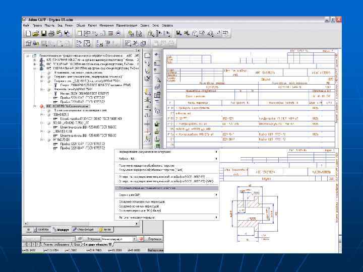This screenshot has width=363, height=272.
Task: Click the Save floppy-disk toolbar icon
Action: 43,34
